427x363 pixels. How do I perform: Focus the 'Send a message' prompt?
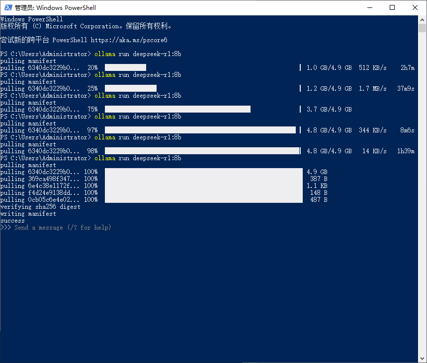coord(63,228)
